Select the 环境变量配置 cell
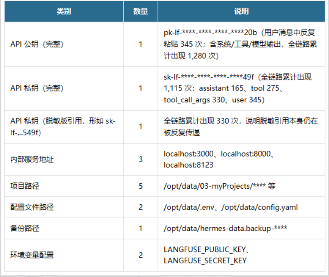The width and height of the screenshot is (329, 277). point(64,255)
